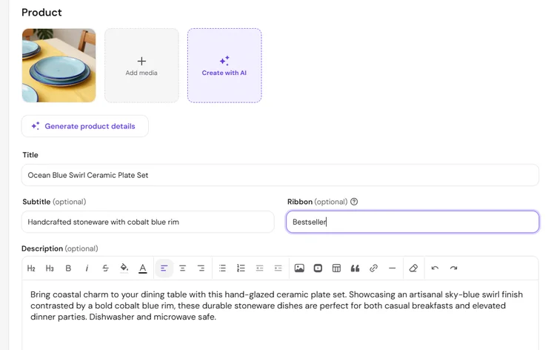Open the highlight fill color tool

point(124,268)
